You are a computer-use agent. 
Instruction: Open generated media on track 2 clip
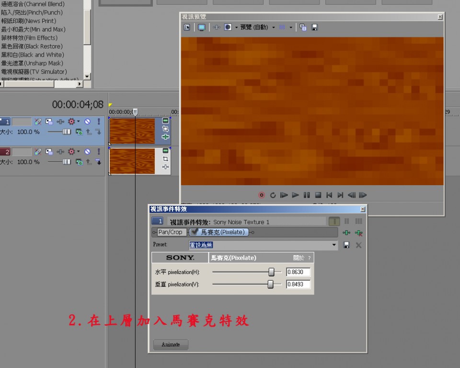(x=165, y=151)
